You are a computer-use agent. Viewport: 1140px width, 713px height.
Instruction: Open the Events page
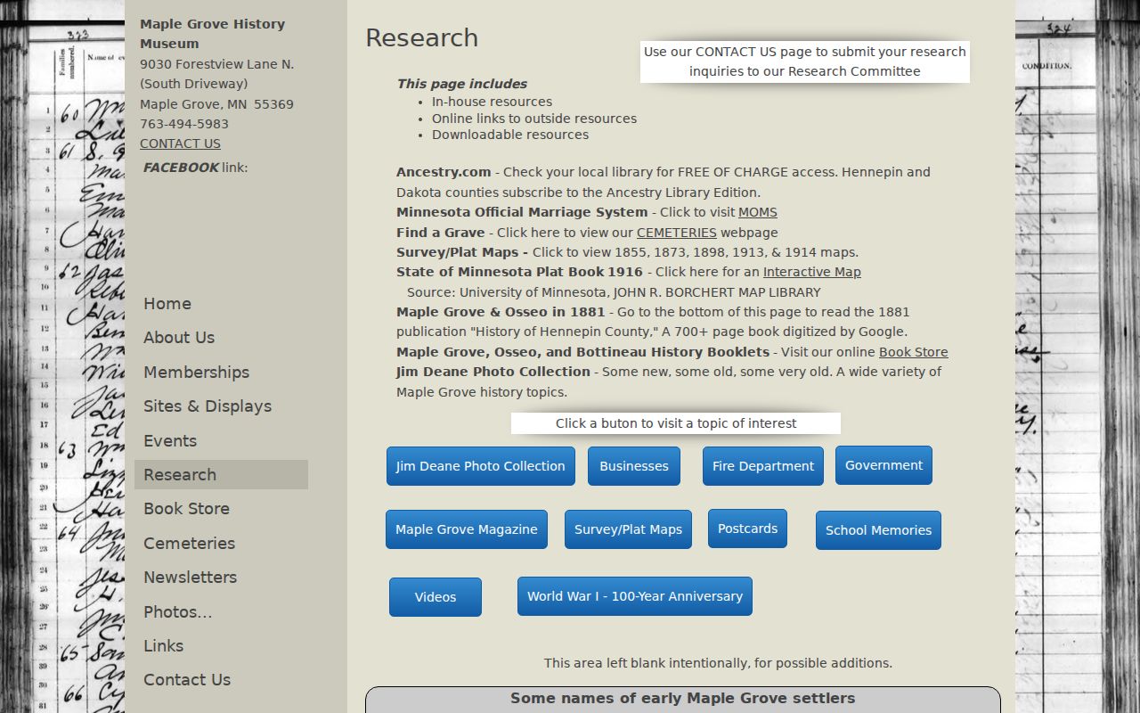point(221,441)
